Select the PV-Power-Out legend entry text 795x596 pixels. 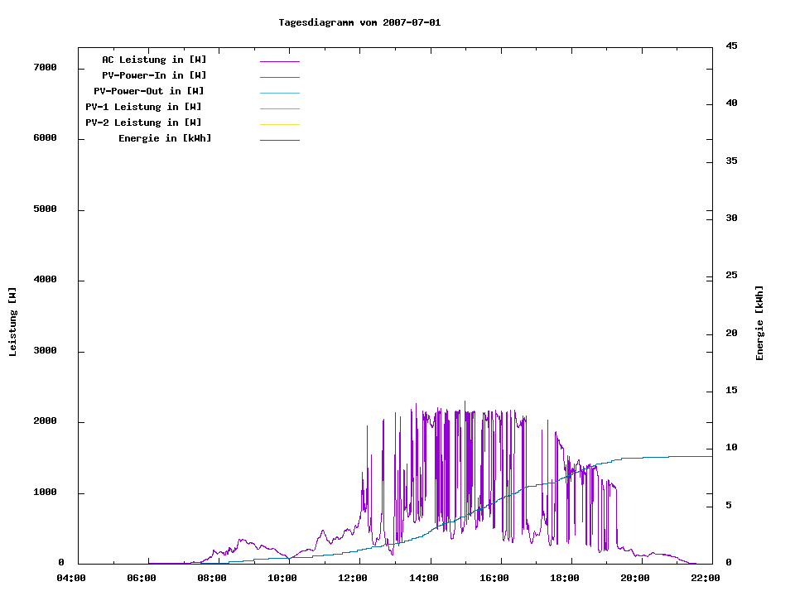point(149,91)
